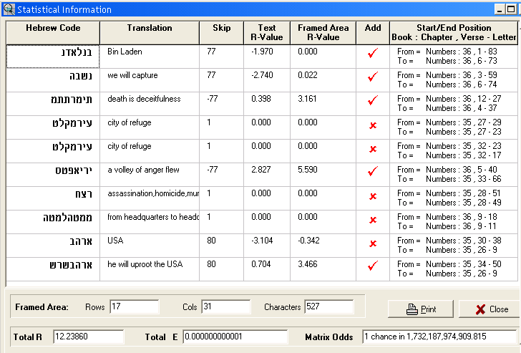Click the Total R field 12.23860
Image resolution: width=521 pixels, height=353 pixels.
(x=89, y=337)
